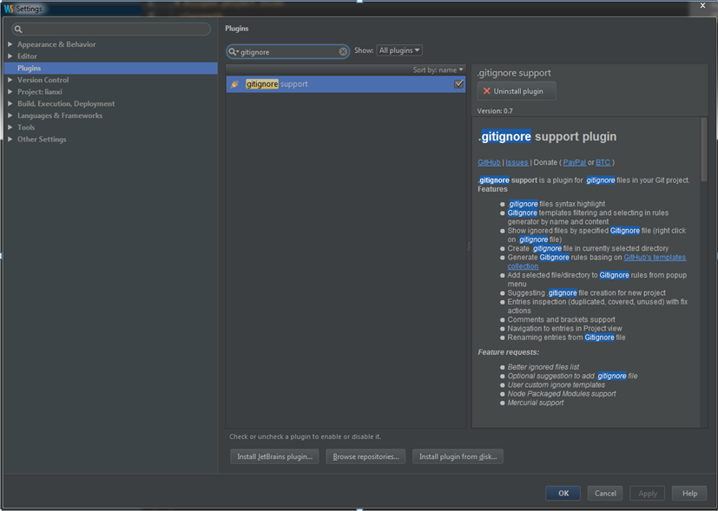This screenshot has width=718, height=511.
Task: Close the Settings dialog window
Action: coord(703,6)
